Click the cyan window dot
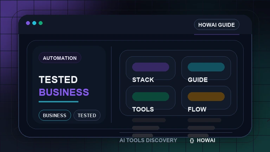 point(34,23)
